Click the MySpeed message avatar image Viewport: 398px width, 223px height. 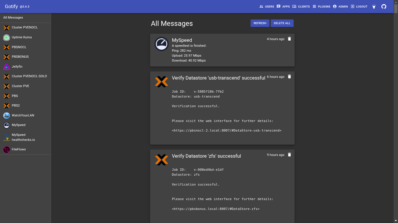(x=161, y=44)
